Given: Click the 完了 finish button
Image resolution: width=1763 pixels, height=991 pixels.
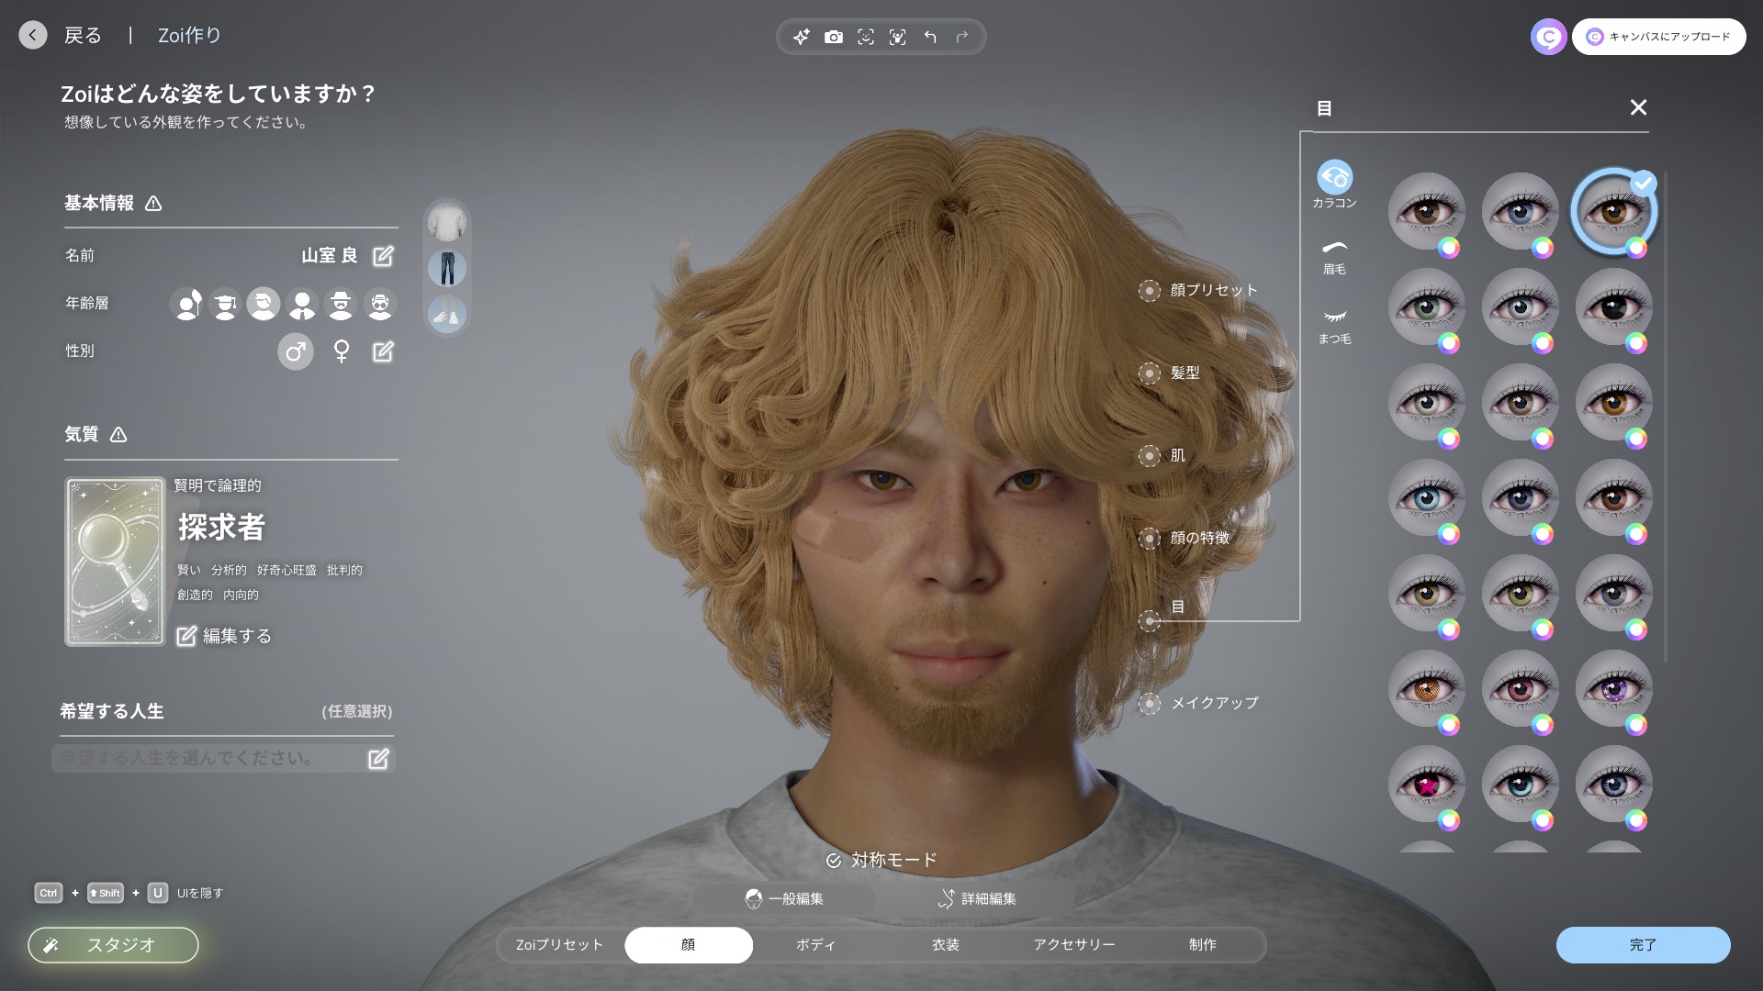Looking at the screenshot, I should (x=1642, y=945).
